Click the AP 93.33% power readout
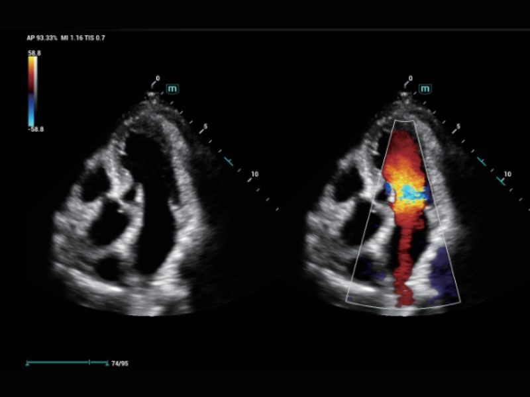The image size is (530, 397). (x=41, y=38)
